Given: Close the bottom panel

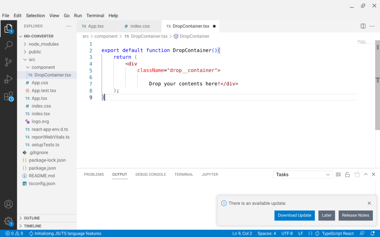Looking at the screenshot, I should 373,174.
